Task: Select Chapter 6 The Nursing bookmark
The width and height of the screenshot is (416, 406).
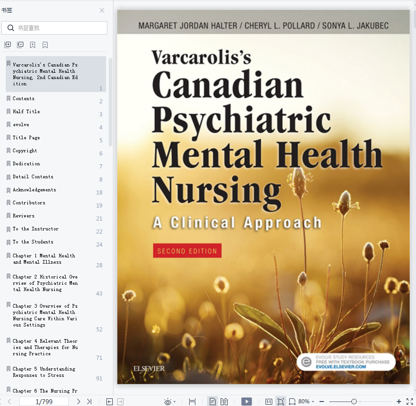Action: click(x=45, y=391)
